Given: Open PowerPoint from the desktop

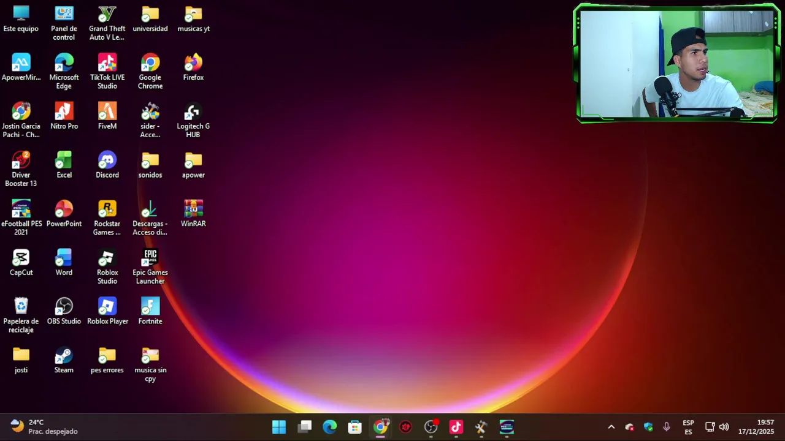Looking at the screenshot, I should (64, 214).
